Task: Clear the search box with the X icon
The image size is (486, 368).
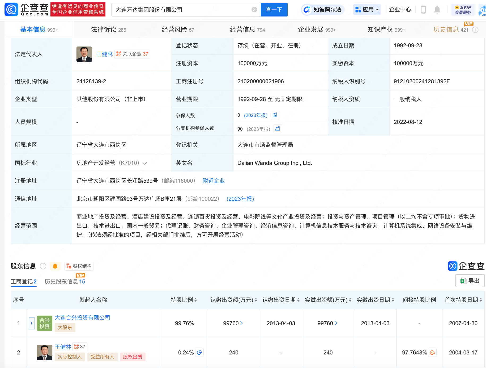Action: [x=254, y=10]
